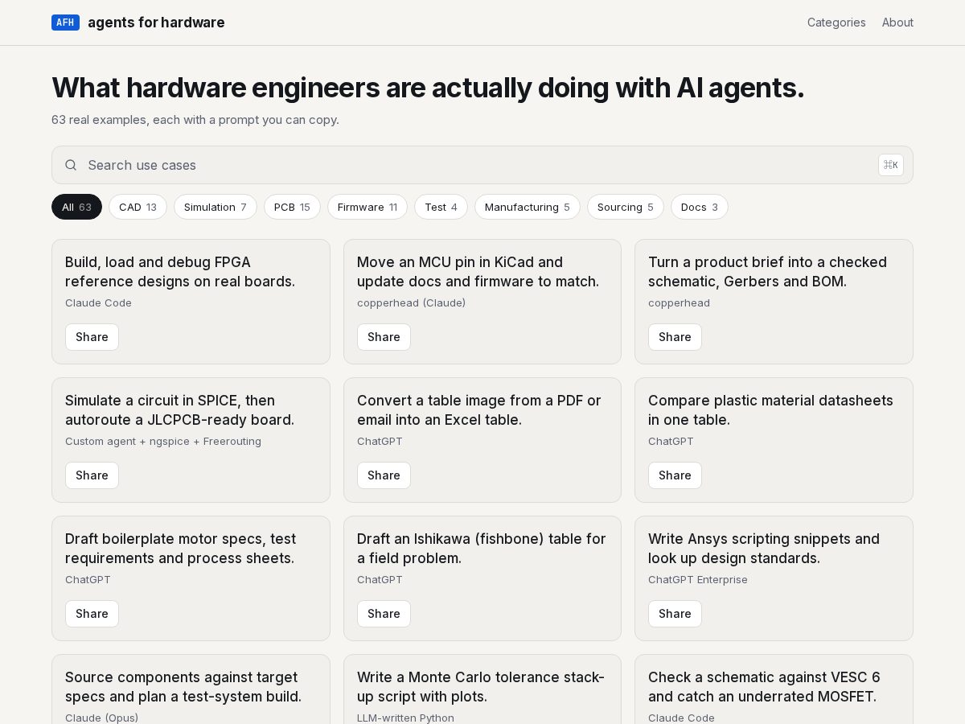Click the "Custom agent + ngspice + Freerouting" label
The height and width of the screenshot is (724, 965).
pyautogui.click(x=163, y=441)
